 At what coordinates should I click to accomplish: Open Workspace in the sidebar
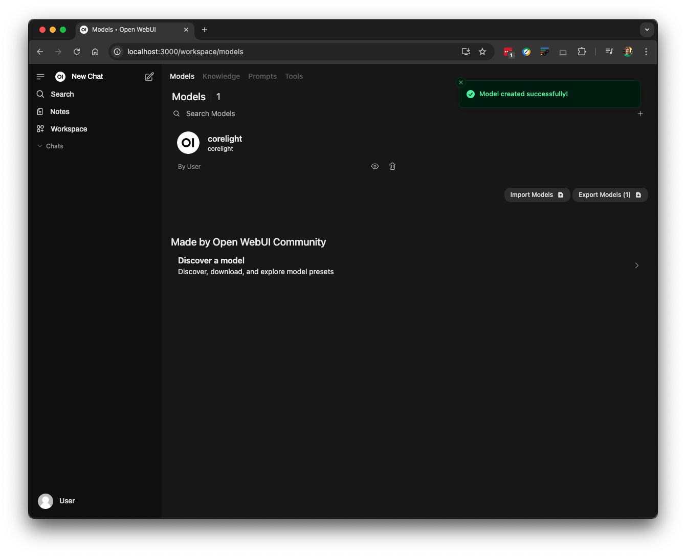click(x=69, y=129)
